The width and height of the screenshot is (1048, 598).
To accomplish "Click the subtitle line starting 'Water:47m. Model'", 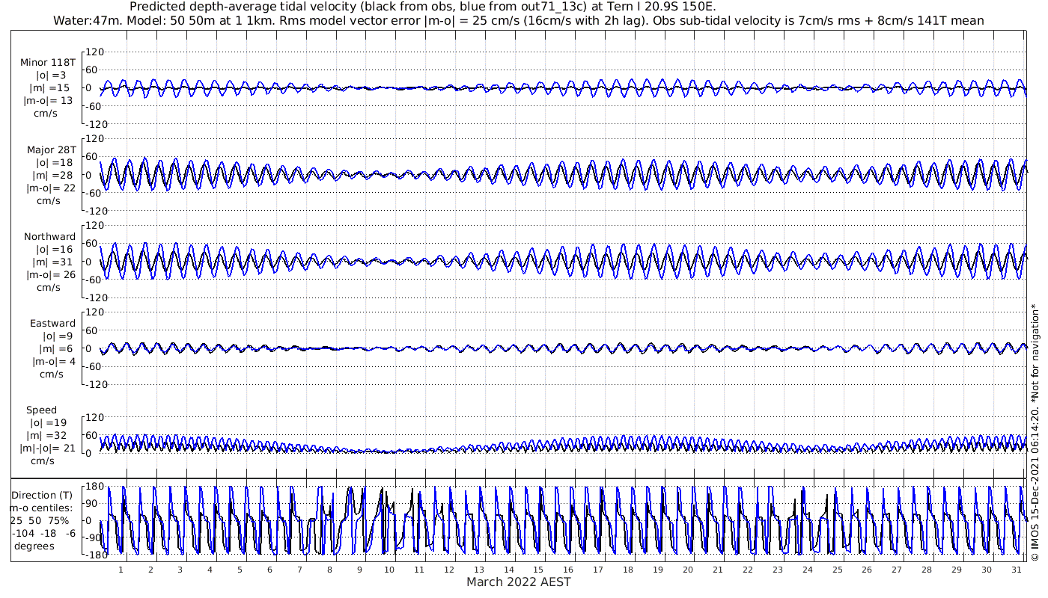I will 519,21.
